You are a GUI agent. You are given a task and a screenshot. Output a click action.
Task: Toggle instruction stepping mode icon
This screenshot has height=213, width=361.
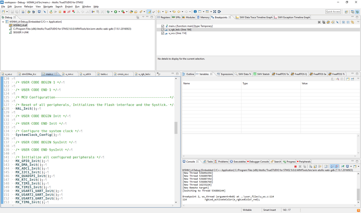[93, 12]
